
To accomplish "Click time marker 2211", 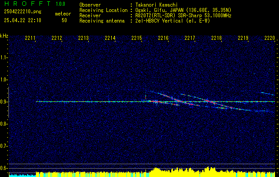I will point(30,38).
